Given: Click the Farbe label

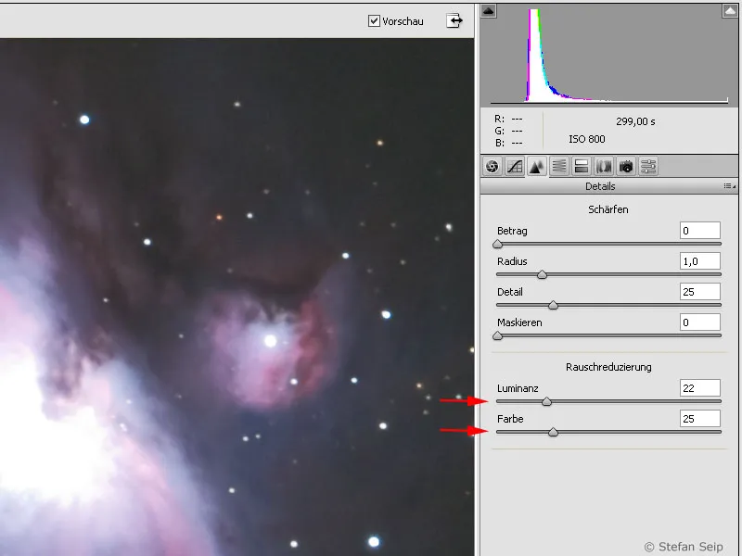Looking at the screenshot, I should coord(510,419).
